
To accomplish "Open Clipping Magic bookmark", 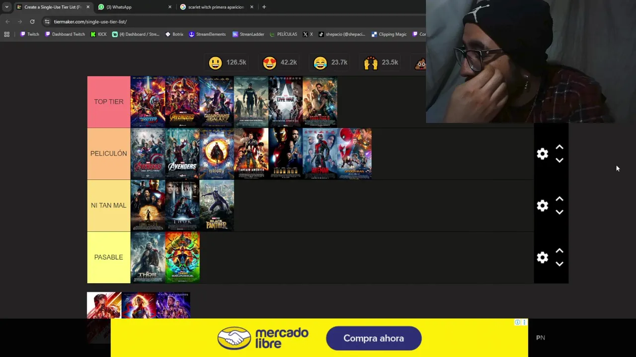I will 389,34.
